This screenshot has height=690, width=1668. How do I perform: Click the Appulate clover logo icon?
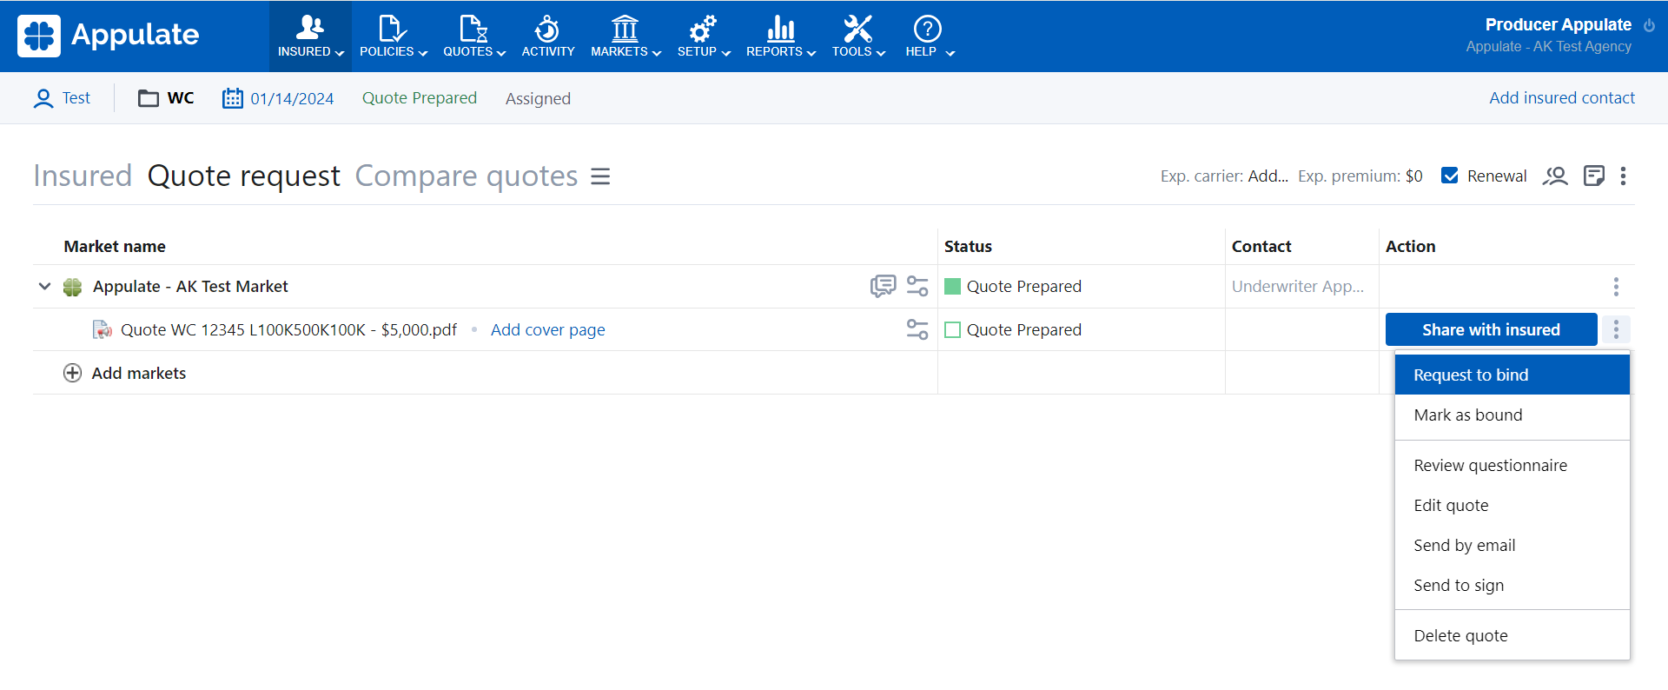click(x=39, y=36)
